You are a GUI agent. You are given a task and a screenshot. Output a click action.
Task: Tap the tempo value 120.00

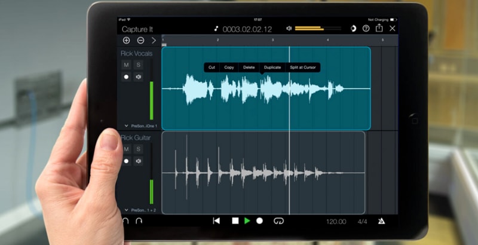click(x=336, y=222)
